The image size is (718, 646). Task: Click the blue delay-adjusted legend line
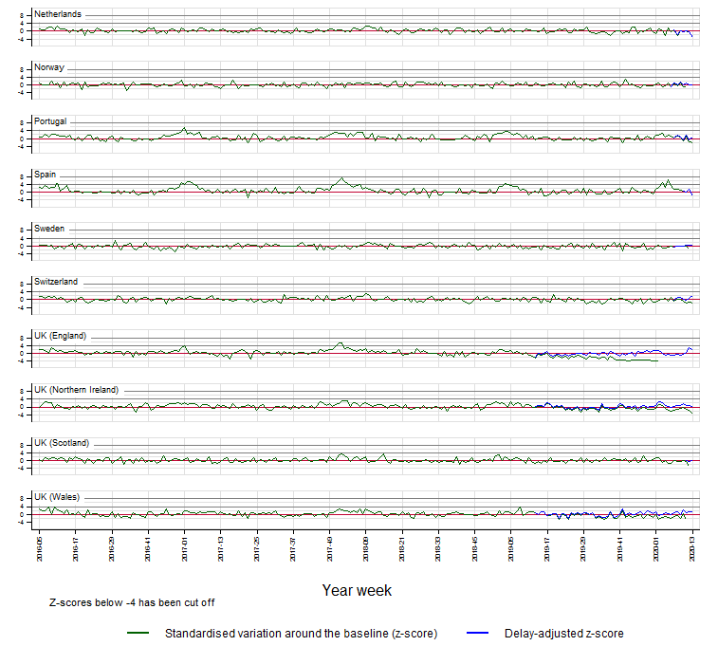pyautogui.click(x=478, y=633)
